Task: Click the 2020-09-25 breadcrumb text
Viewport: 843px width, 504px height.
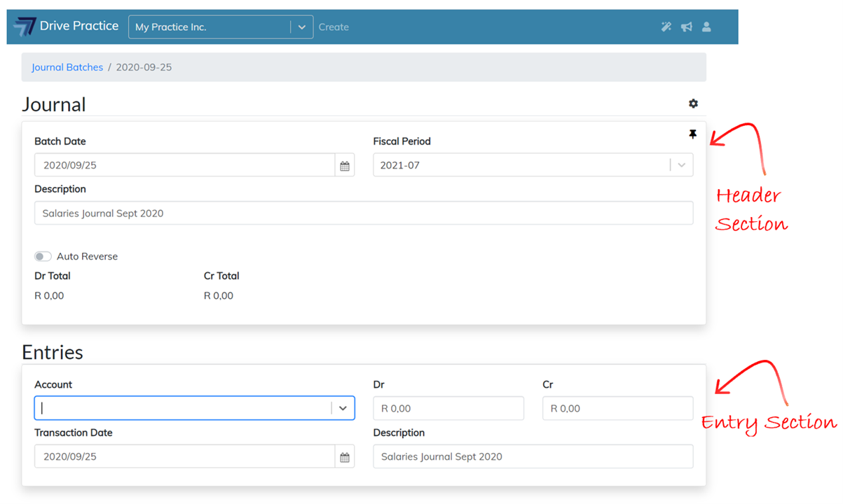Action: [144, 67]
